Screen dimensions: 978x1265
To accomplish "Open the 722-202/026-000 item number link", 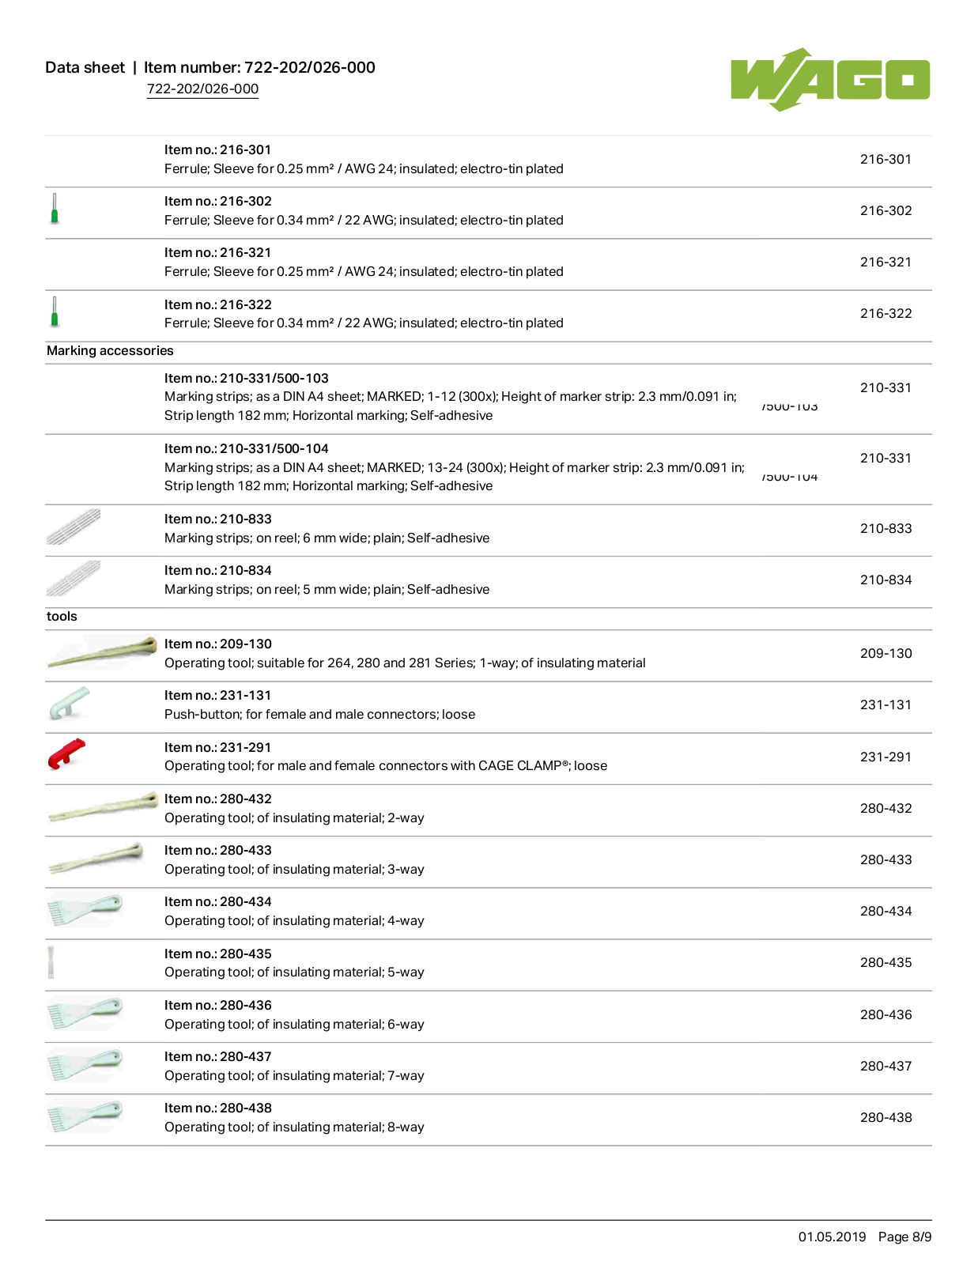I will click(x=202, y=89).
